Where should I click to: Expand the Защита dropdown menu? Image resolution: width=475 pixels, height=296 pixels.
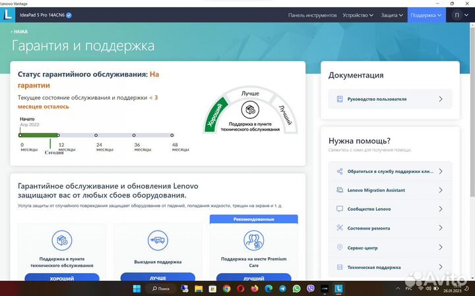click(392, 15)
